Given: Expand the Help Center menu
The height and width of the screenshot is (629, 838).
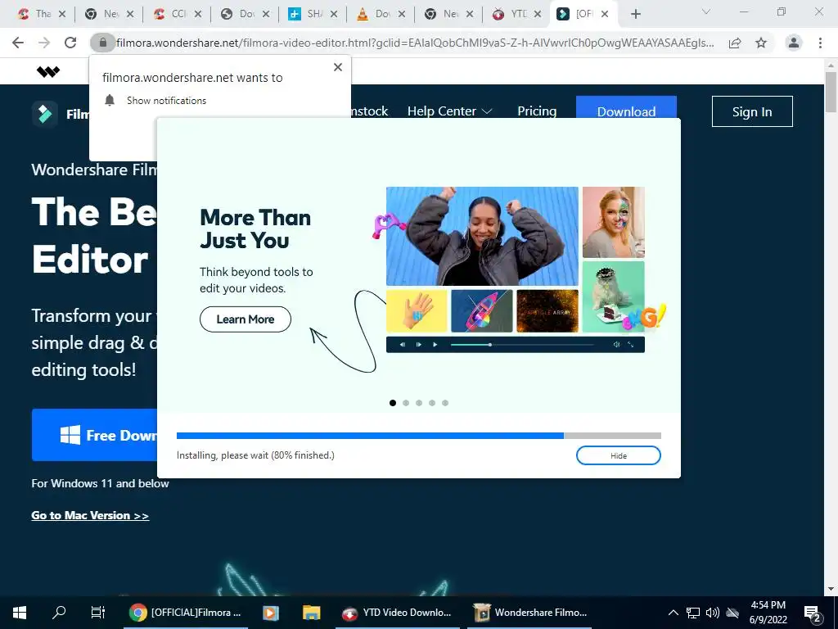Looking at the screenshot, I should pyautogui.click(x=449, y=111).
